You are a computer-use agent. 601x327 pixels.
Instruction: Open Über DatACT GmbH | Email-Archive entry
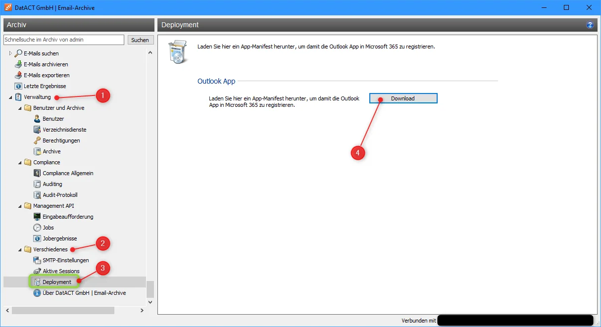[x=84, y=293]
